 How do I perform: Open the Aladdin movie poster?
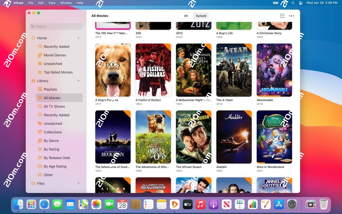(x=234, y=137)
